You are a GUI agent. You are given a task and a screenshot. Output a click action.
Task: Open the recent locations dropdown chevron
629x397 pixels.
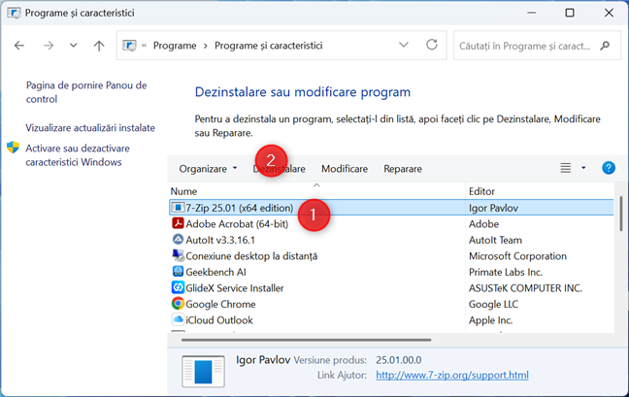click(x=73, y=46)
